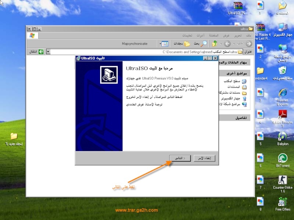This screenshot has height=220, width=294.
Task: Open the عرض (View) menu in Explorer
Action: tap(226, 35)
